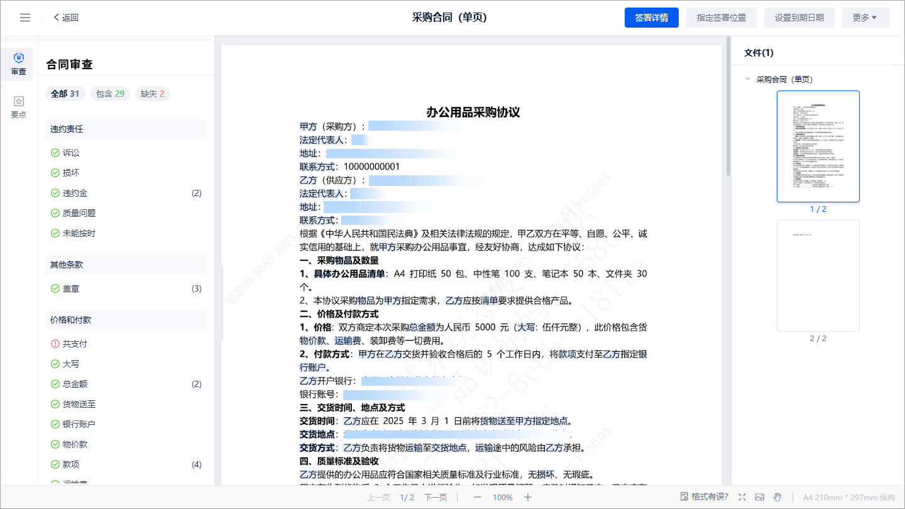Select 未能按时 review item
Image resolution: width=905 pixels, height=509 pixels.
tap(126, 233)
